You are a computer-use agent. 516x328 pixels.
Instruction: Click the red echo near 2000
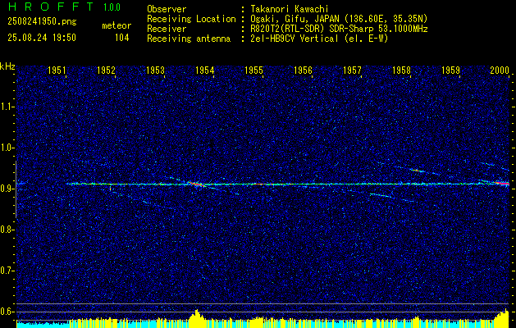pyautogui.click(x=503, y=183)
